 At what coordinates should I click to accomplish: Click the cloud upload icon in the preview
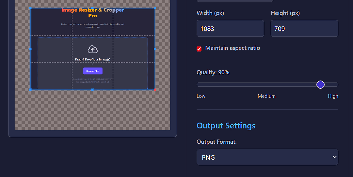[93, 49]
